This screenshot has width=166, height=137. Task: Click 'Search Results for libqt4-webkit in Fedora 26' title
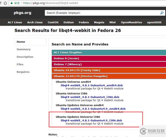(68, 30)
